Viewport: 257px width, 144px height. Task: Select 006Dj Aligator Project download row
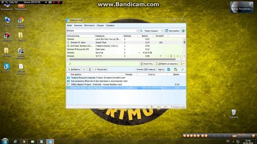coord(126,84)
